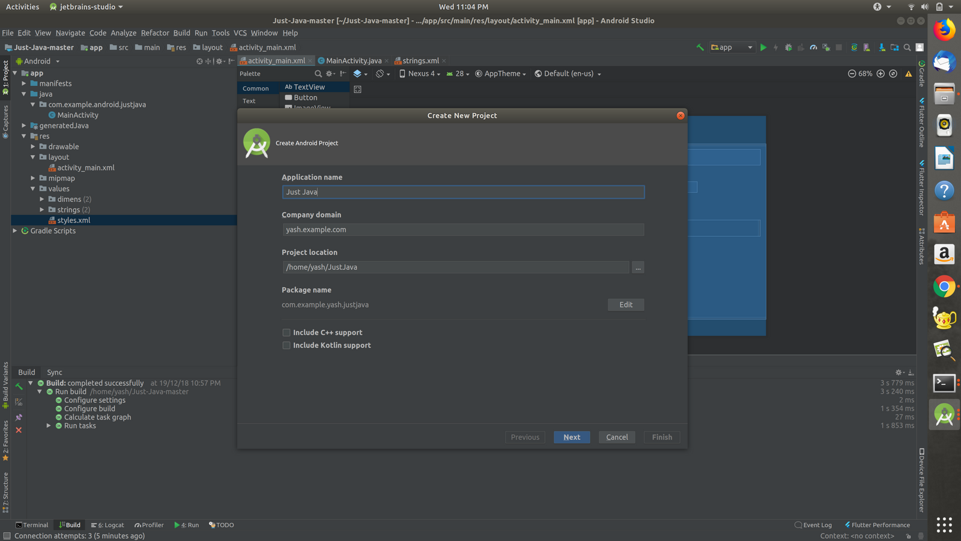Open SDK Manager download icon
This screenshot has height=541, width=961.
coord(881,47)
